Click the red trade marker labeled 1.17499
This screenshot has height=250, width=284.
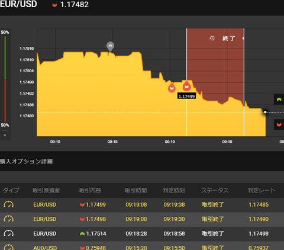[186, 86]
